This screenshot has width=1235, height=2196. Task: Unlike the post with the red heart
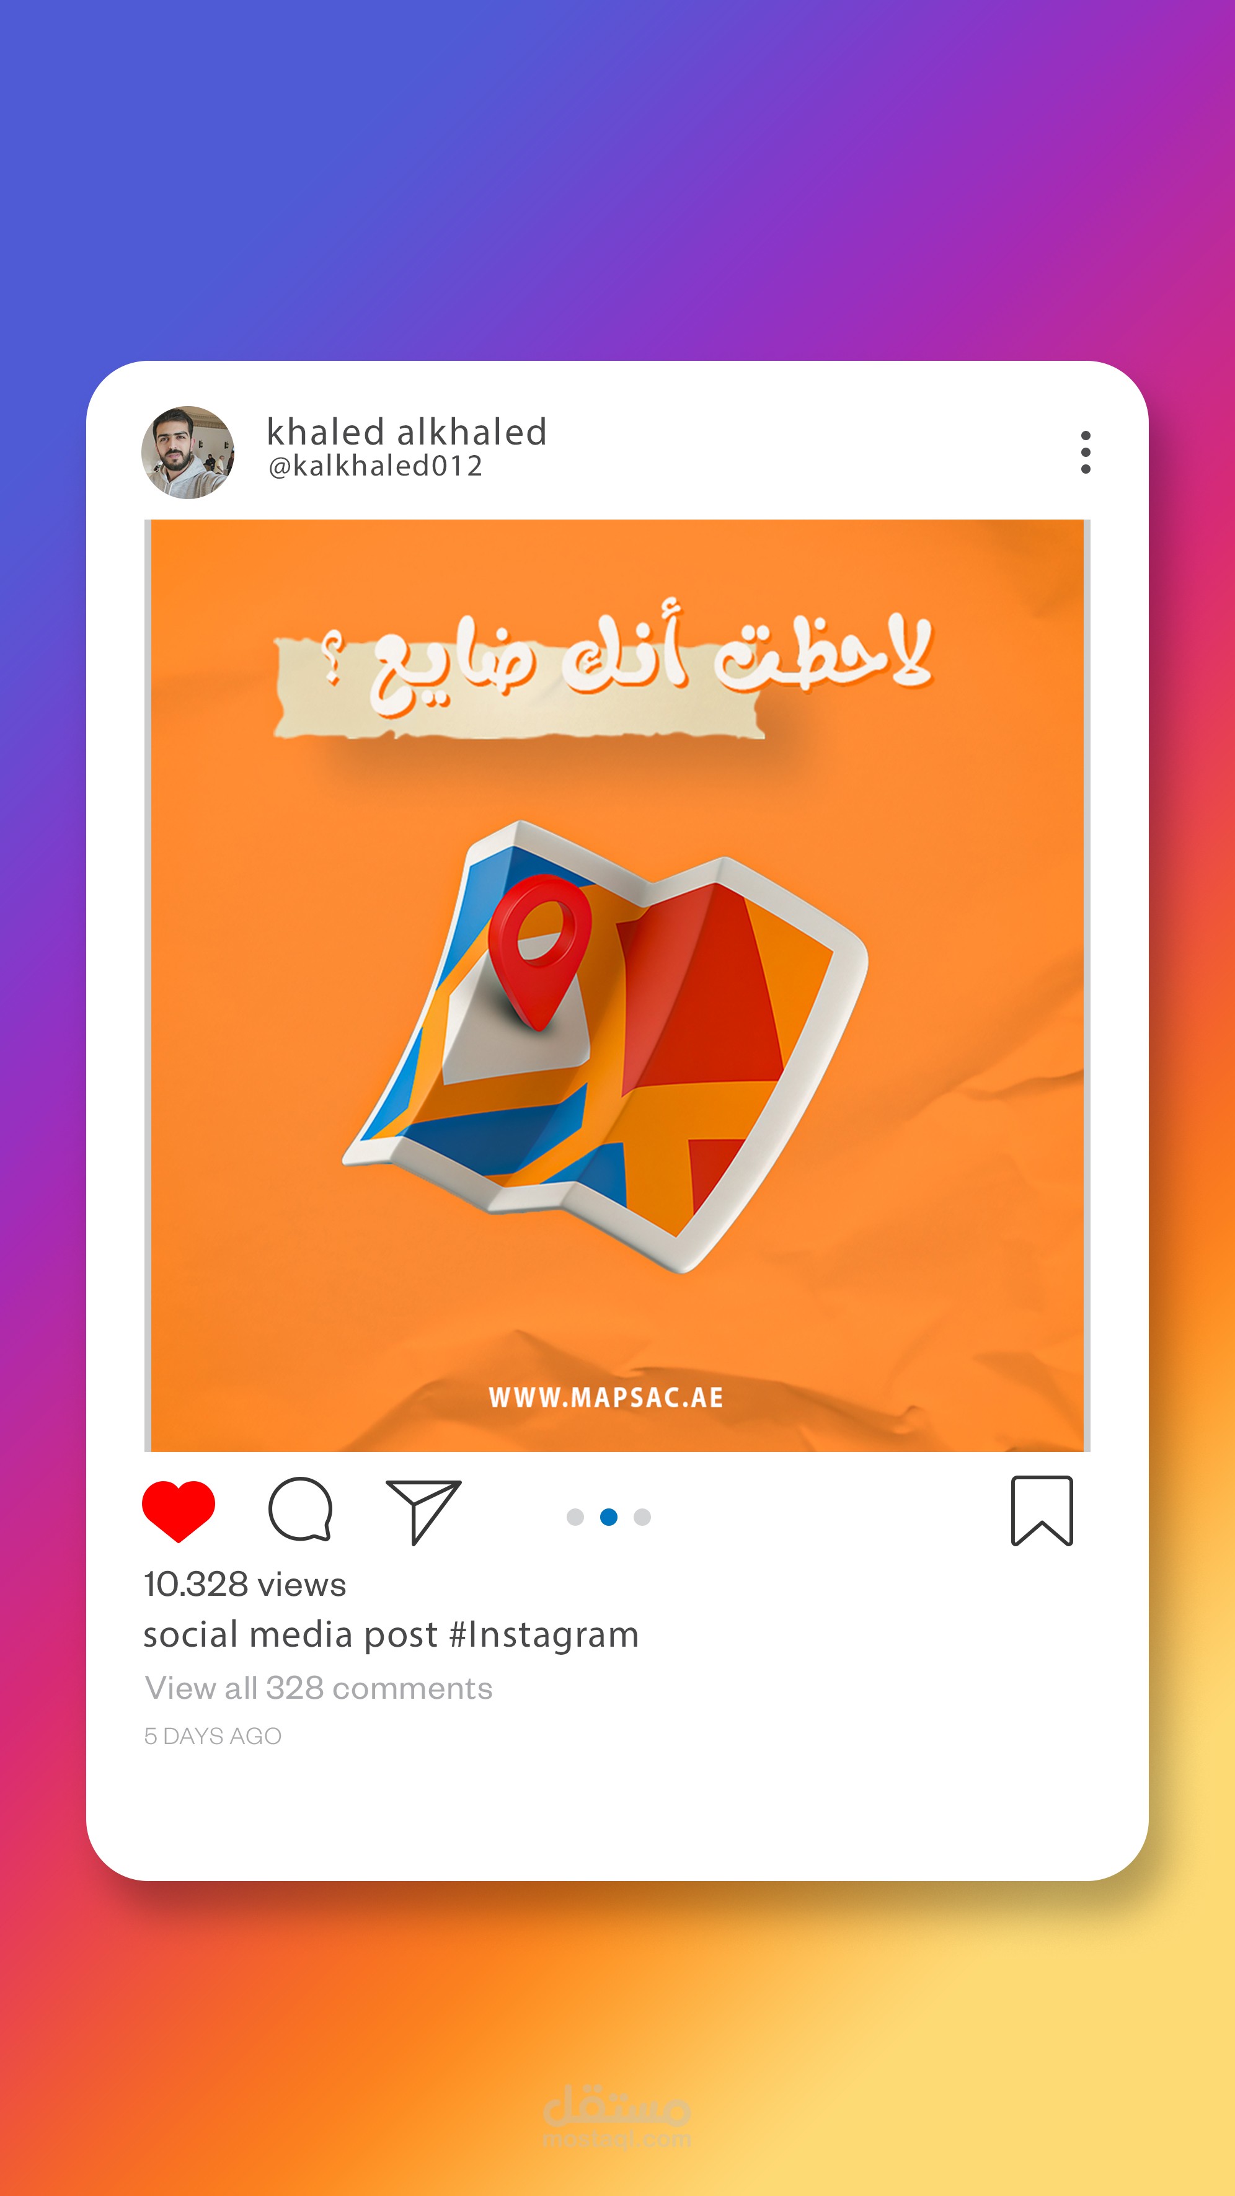pos(178,1512)
